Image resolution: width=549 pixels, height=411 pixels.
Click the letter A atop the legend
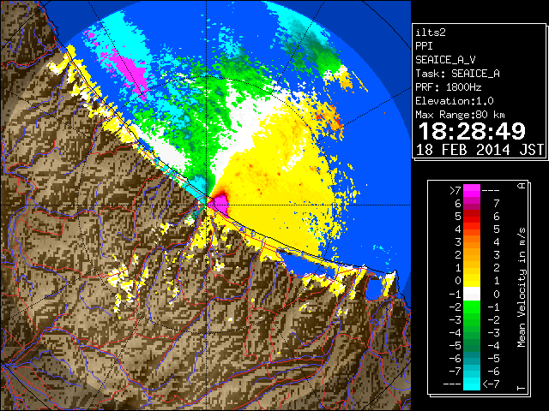point(522,186)
